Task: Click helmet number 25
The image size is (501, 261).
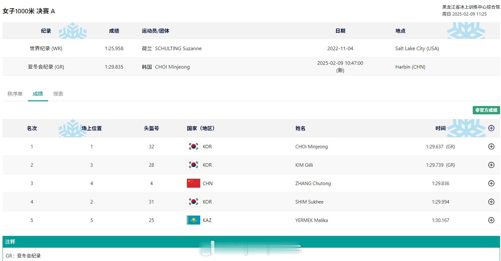Action: [151, 220]
